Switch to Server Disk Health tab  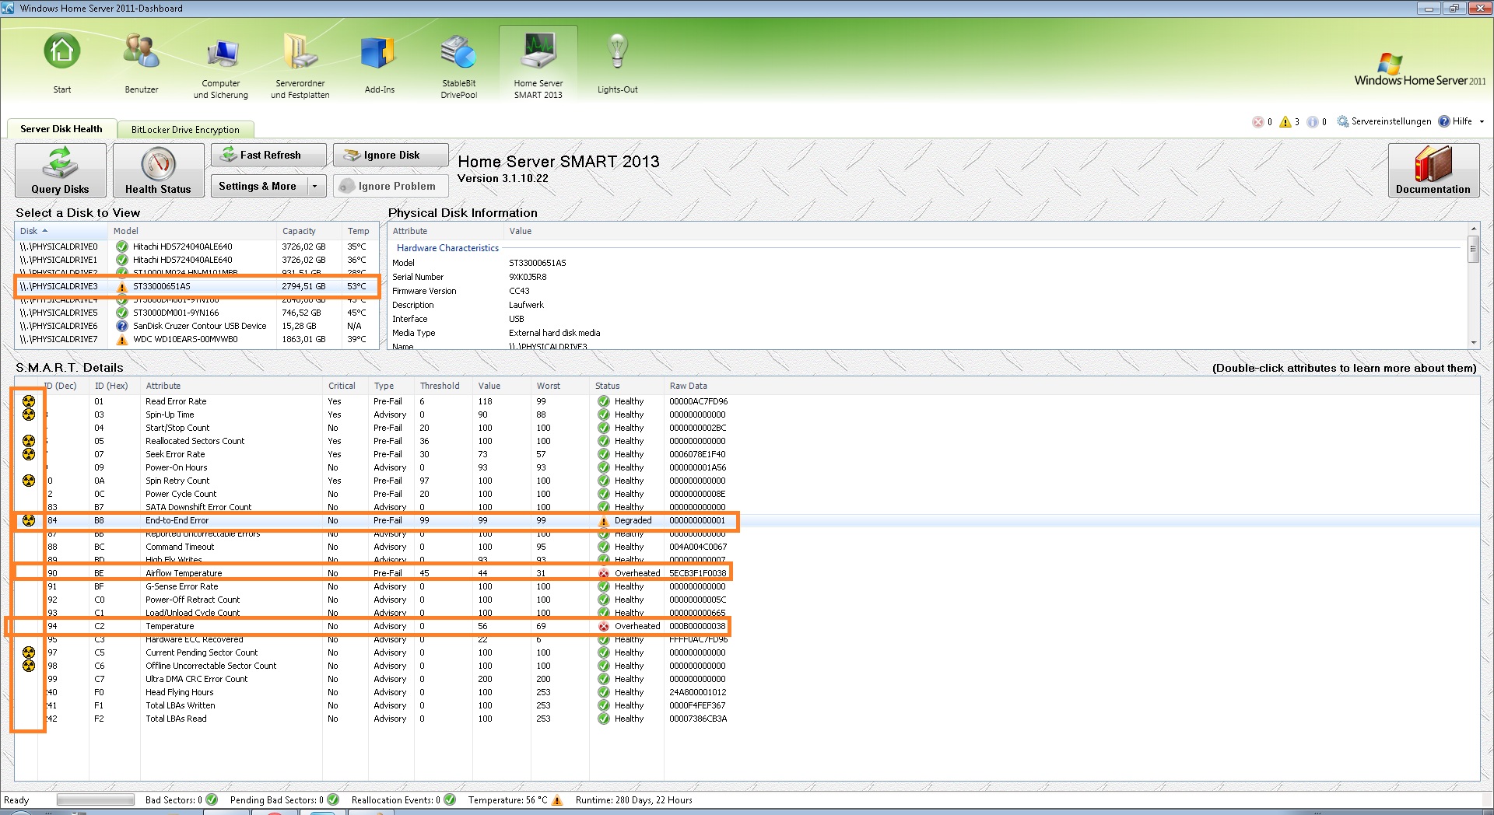[x=61, y=129]
